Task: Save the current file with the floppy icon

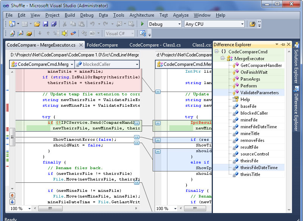Action: [x=45, y=24]
